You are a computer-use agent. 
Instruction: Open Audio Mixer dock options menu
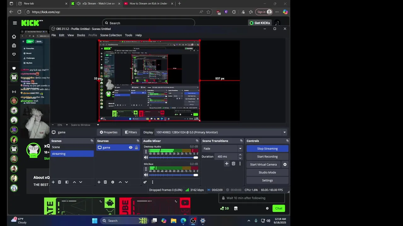[x=152, y=182]
